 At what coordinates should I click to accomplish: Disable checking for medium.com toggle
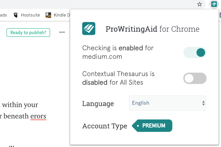coord(195,52)
